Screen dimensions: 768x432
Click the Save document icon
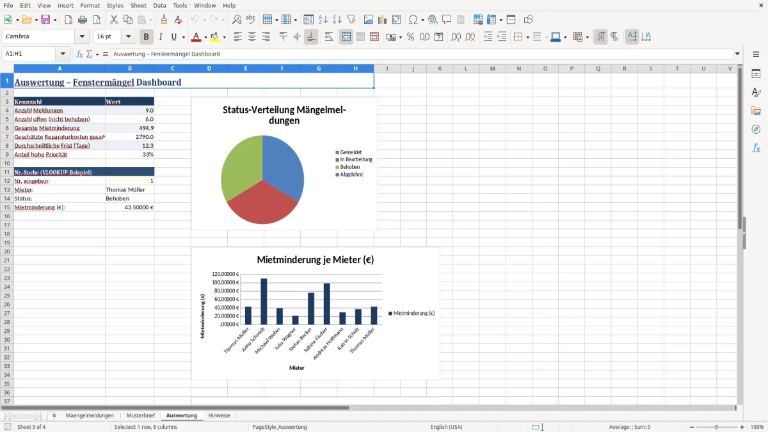click(45, 20)
